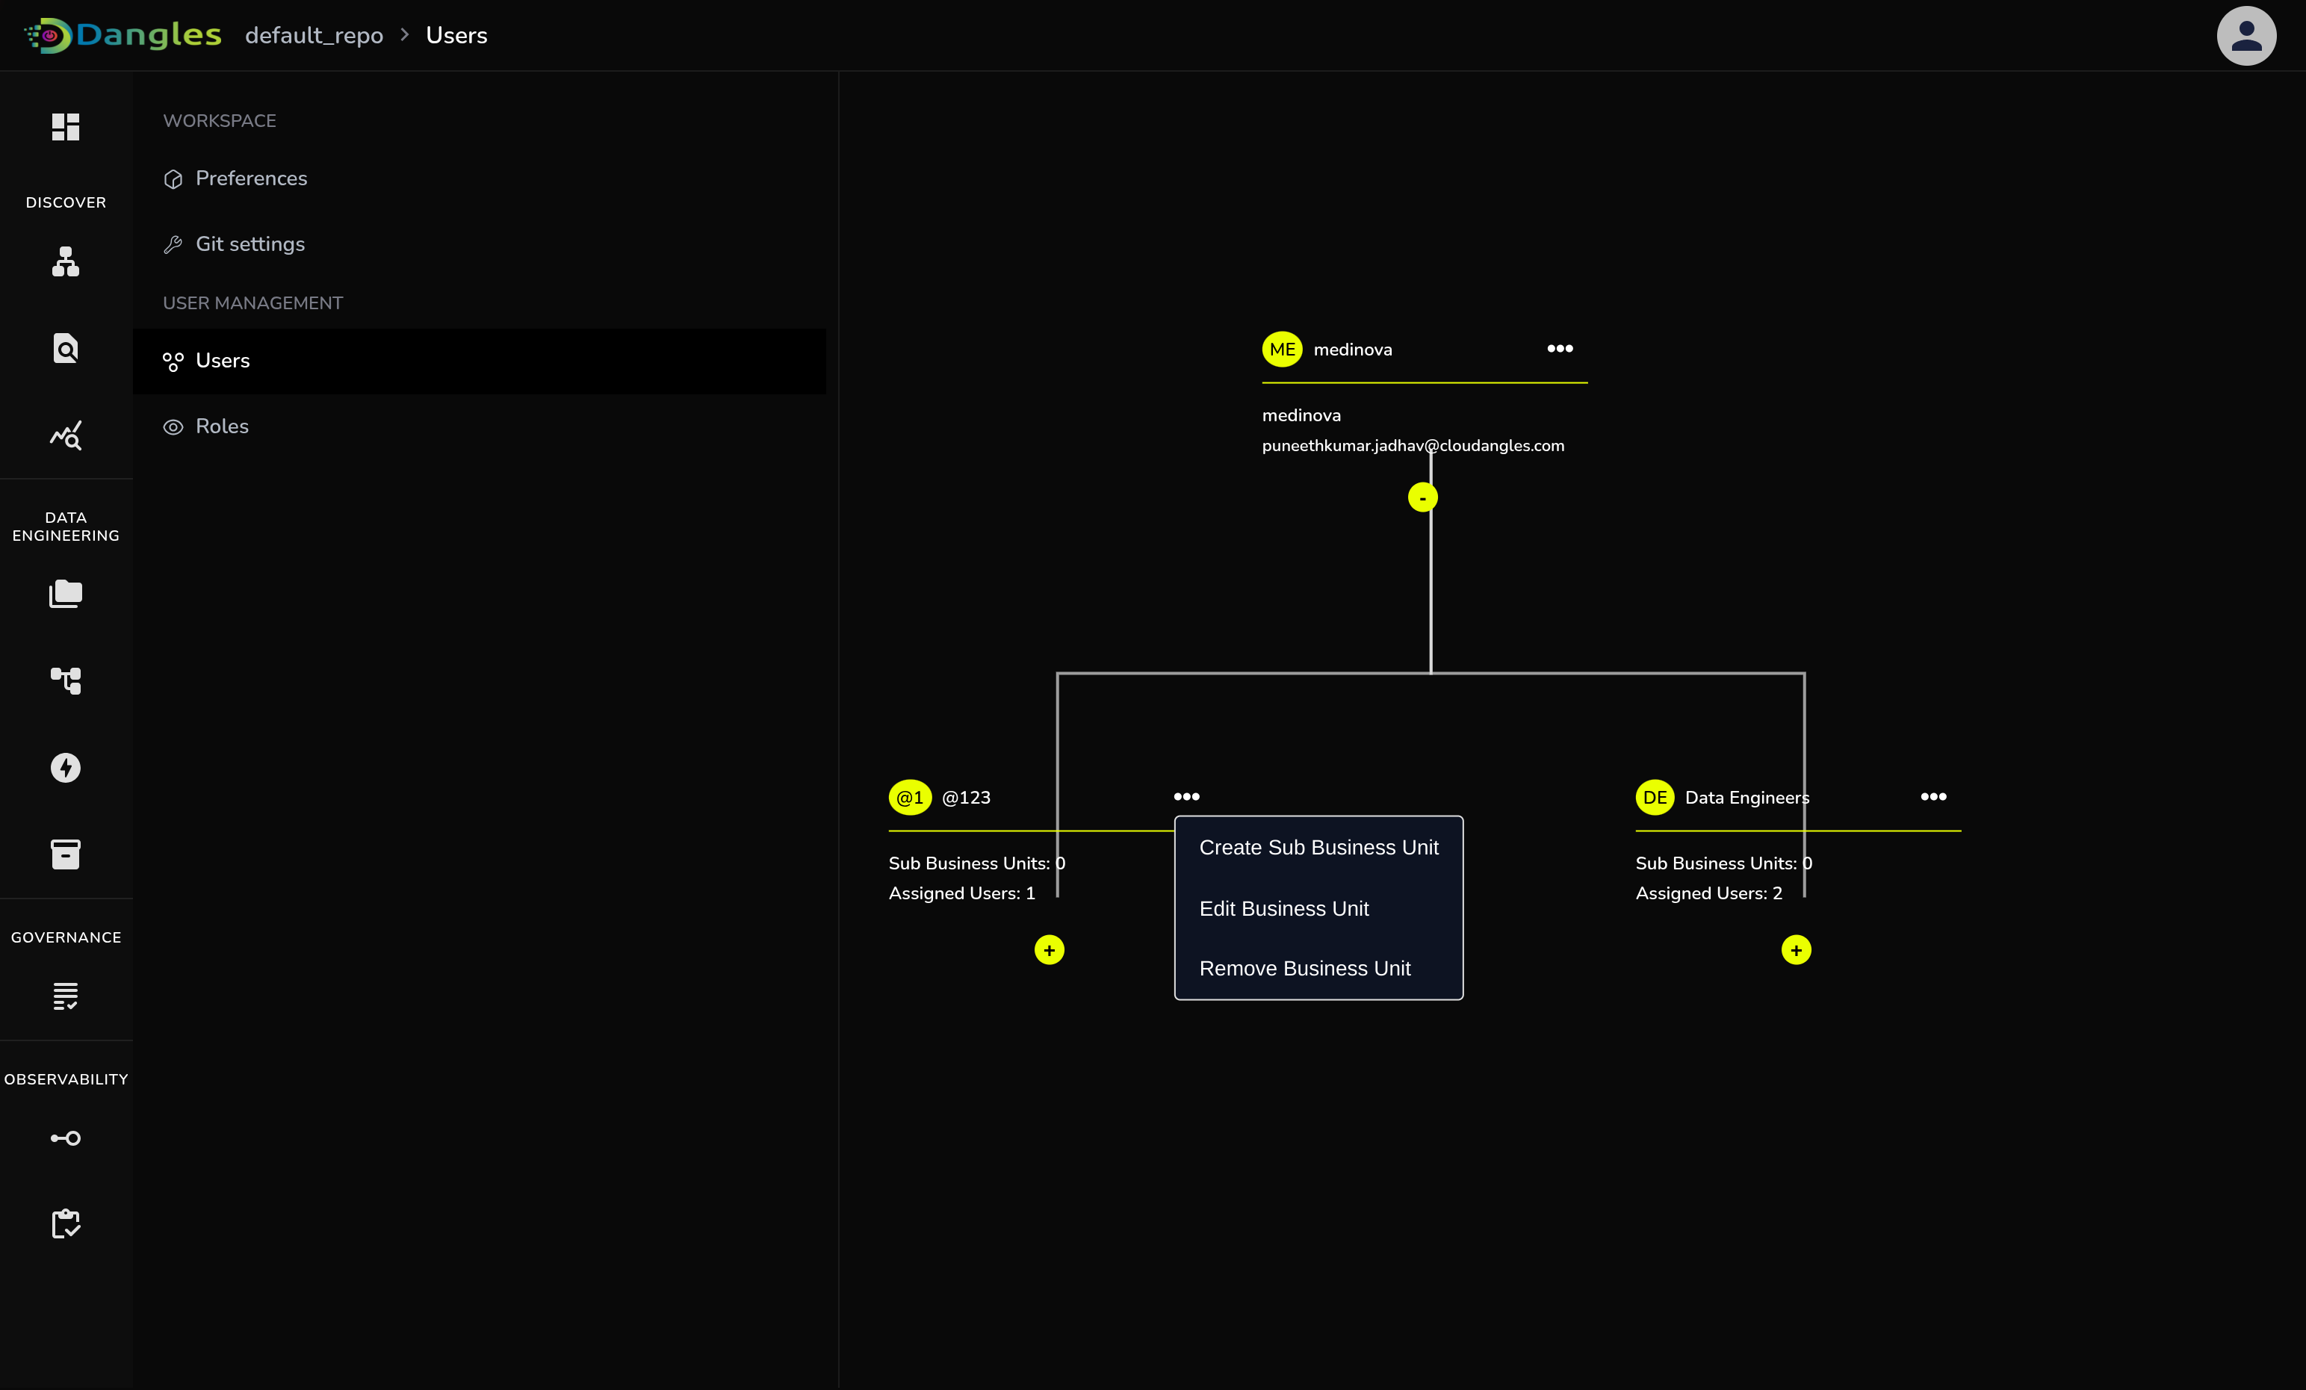
Task: Click the hierarchy tree icon under Discover
Action: tap(66, 261)
